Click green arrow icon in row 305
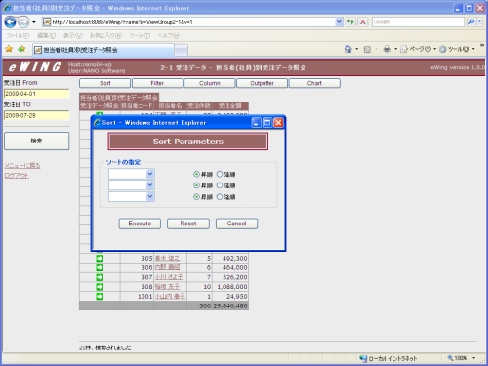488x366 pixels. (x=100, y=259)
